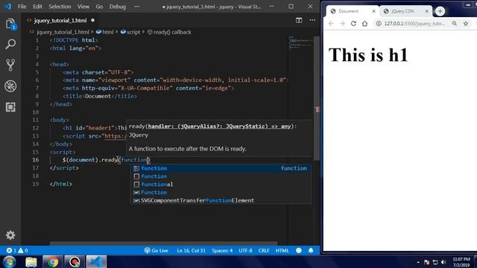This screenshot has height=268, width=477.
Task: Open the Explorer view in activity bar
Action: point(10,24)
